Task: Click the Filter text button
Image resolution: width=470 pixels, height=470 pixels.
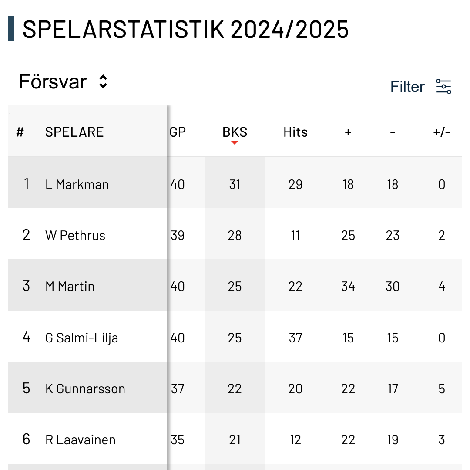Action: coord(407,87)
